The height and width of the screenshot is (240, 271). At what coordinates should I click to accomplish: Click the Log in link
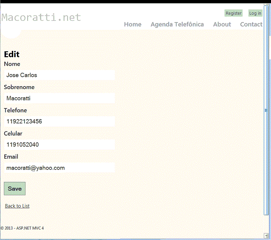coord(255,13)
